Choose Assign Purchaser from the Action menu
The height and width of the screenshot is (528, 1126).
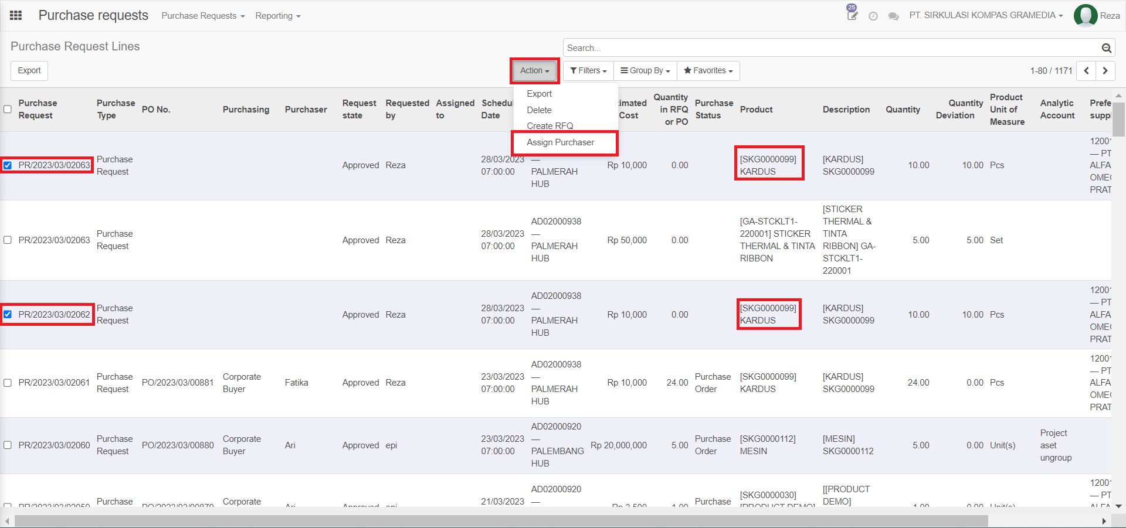[560, 142]
